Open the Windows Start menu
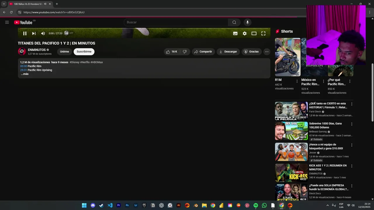The width and height of the screenshot is (374, 210). pos(84,205)
